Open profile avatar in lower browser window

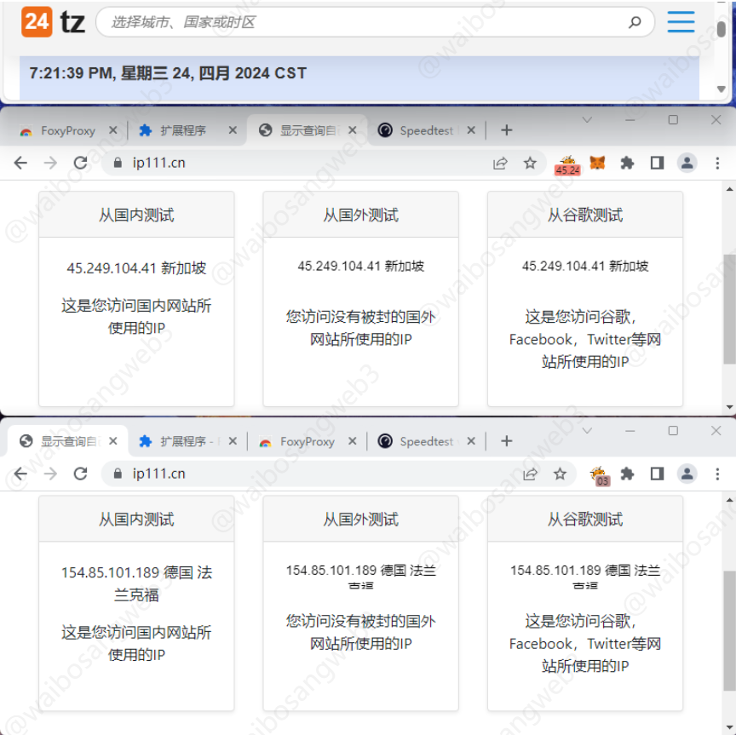point(687,474)
